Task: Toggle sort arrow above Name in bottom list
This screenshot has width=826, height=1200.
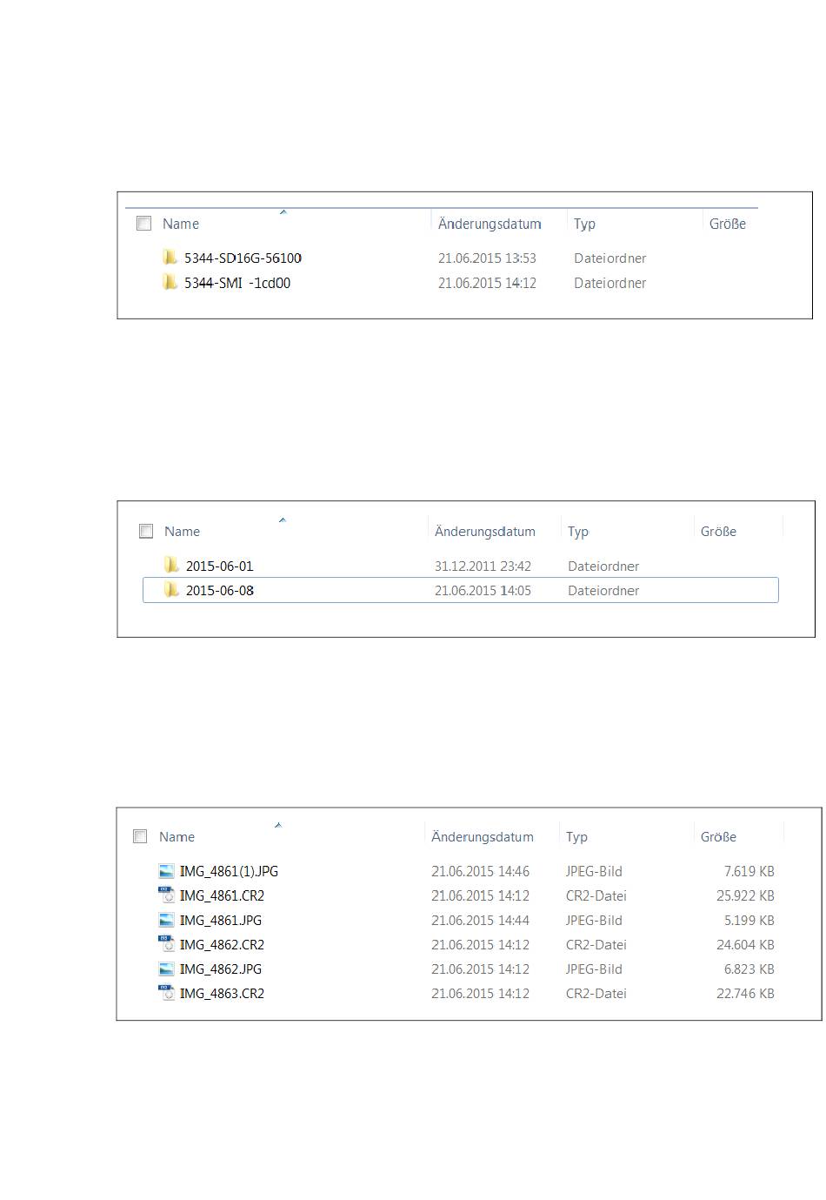Action: (278, 824)
